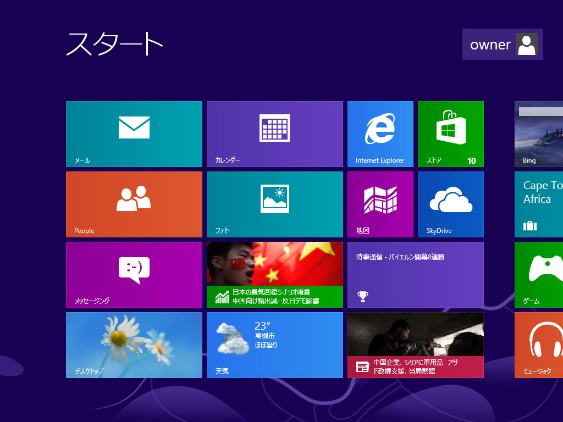Open the ミュージック music tile
The width and height of the screenshot is (563, 422).
pos(539,345)
